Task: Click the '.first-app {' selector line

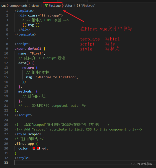Action: 26,144
